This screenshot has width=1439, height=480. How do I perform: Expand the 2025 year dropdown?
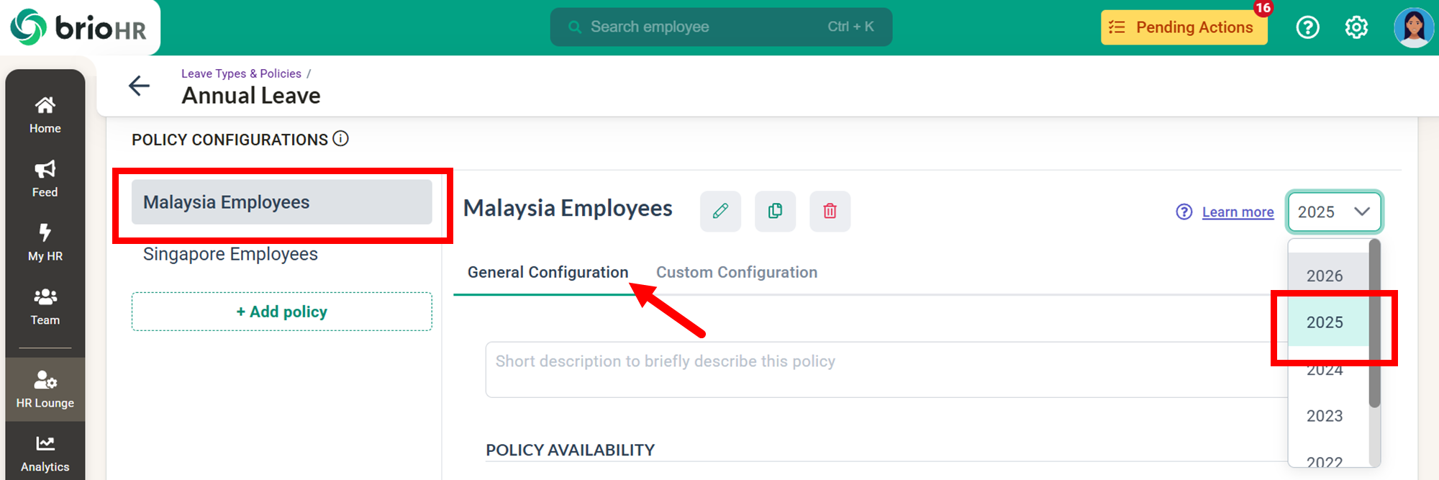tap(1334, 212)
